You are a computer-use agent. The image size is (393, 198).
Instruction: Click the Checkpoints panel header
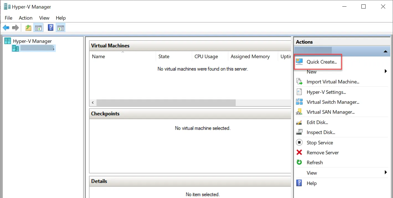(x=190, y=113)
